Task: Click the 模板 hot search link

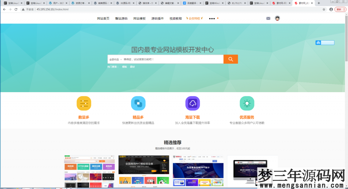Action: coord(124,67)
